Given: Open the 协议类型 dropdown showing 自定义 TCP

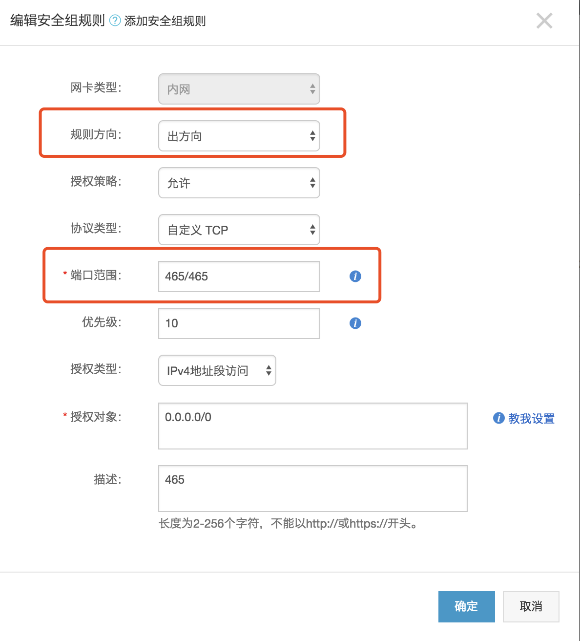Looking at the screenshot, I should [x=239, y=230].
